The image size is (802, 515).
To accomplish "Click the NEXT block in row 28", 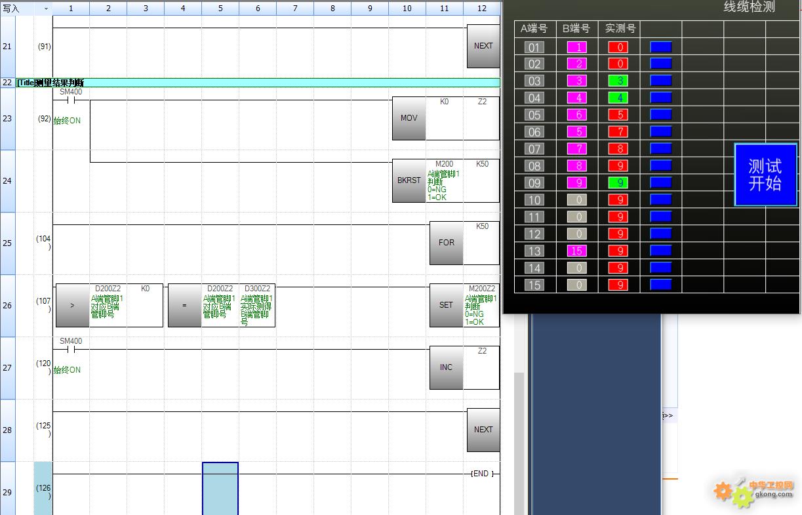I will pyautogui.click(x=483, y=430).
